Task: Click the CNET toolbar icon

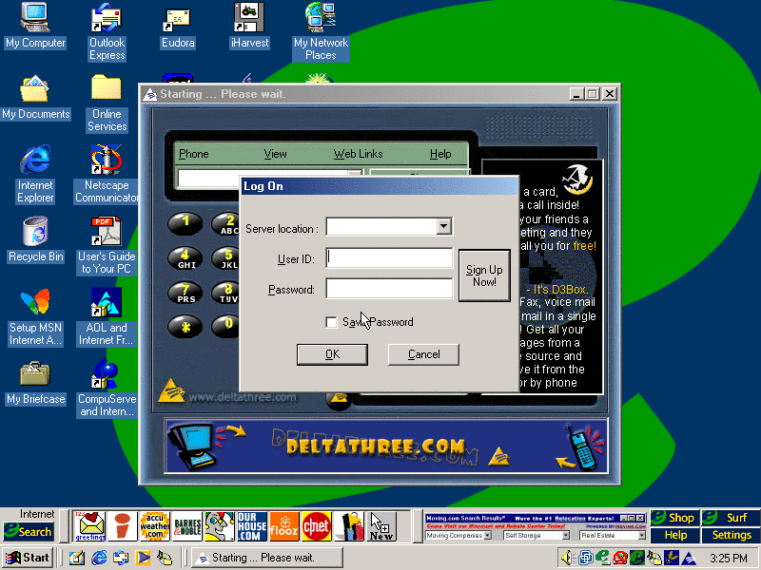Action: pyautogui.click(x=315, y=525)
